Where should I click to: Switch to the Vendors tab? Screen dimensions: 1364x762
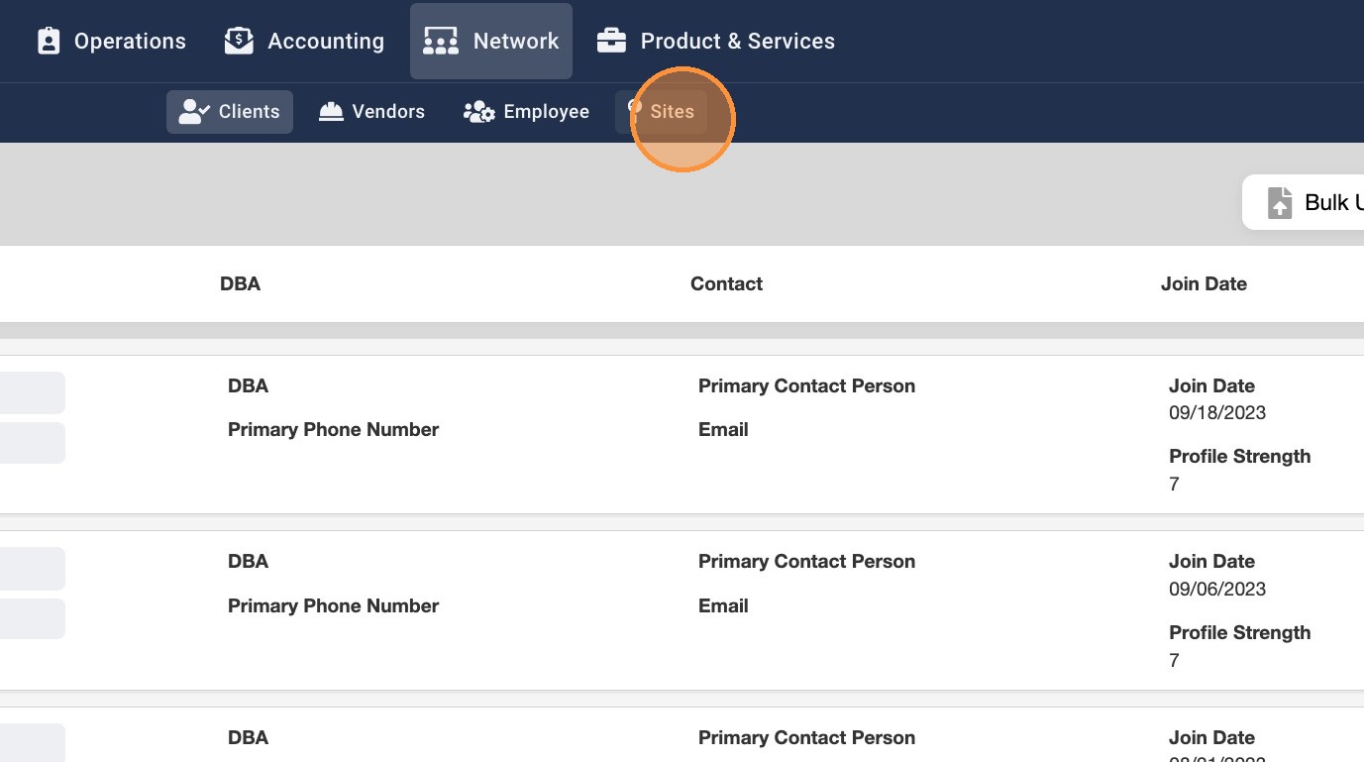click(388, 112)
